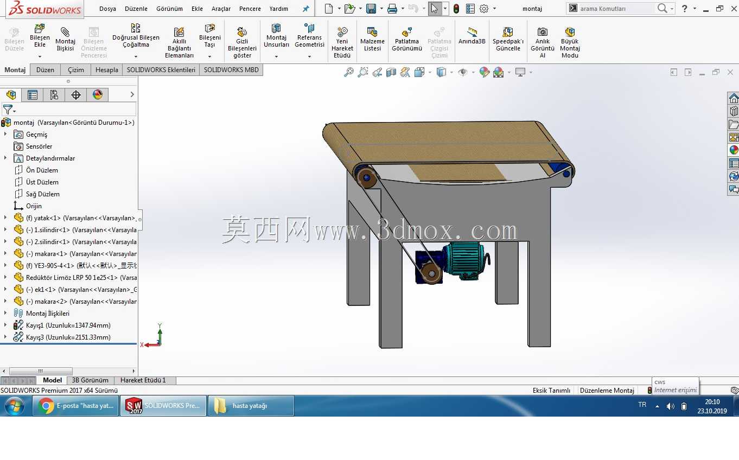Image resolution: width=739 pixels, height=460 pixels.
Task: Select Ön Düzlem in the feature tree
Action: (42, 170)
